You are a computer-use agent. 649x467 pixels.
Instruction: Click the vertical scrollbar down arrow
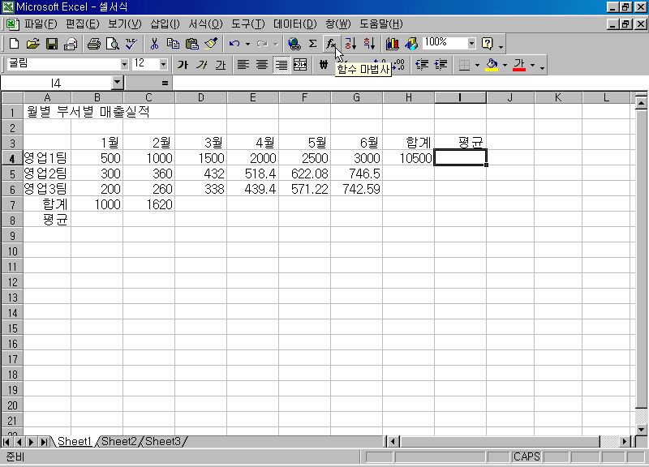[641, 429]
